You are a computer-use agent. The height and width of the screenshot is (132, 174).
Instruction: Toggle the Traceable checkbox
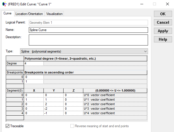click(8, 126)
